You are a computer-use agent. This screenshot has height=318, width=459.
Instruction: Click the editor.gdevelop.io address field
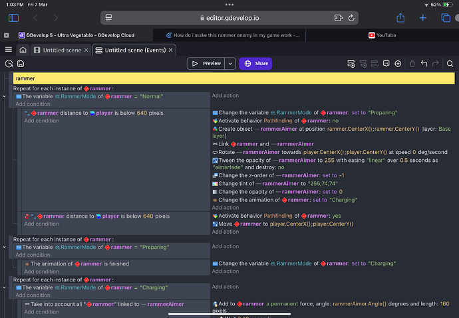[x=230, y=18]
